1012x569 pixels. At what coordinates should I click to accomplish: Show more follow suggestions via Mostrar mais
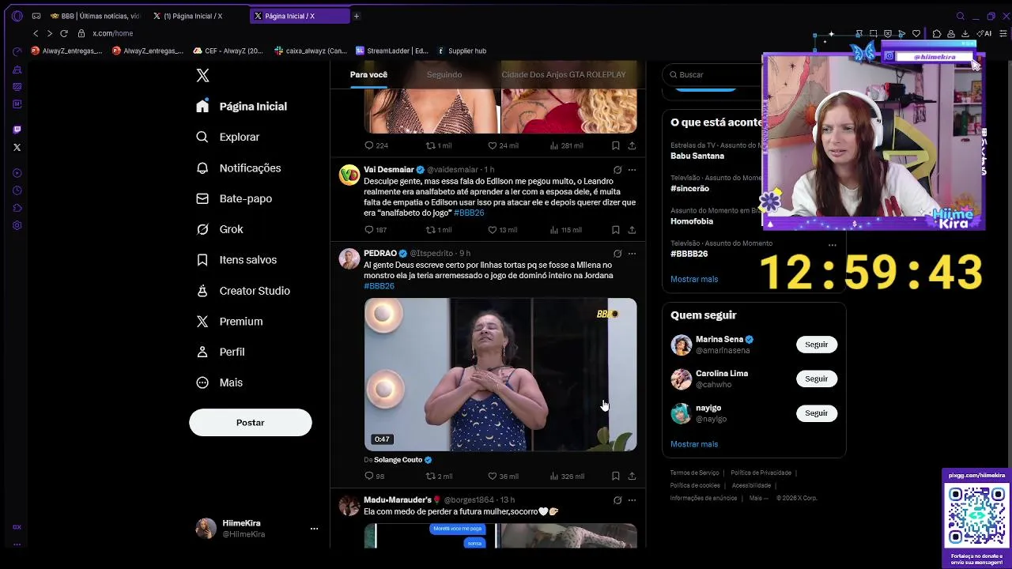click(694, 444)
